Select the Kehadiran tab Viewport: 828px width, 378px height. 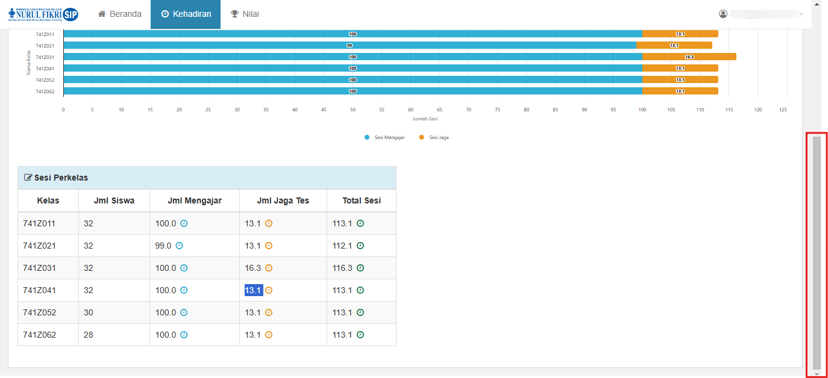coord(186,14)
